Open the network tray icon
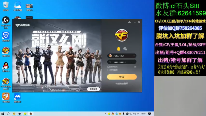 131,114
